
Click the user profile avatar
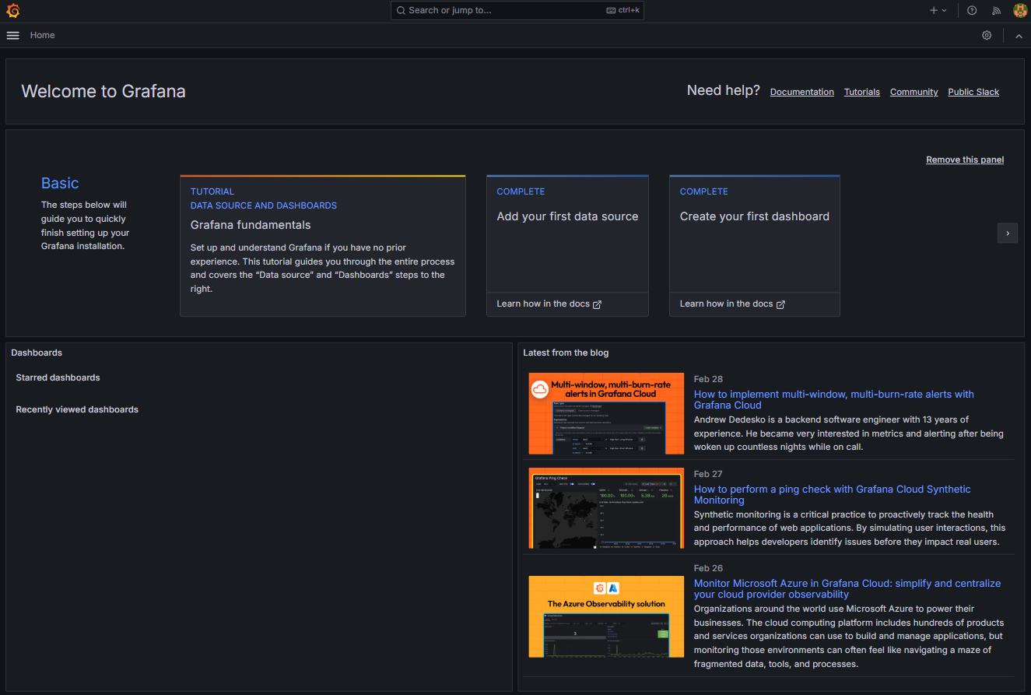tap(1020, 11)
